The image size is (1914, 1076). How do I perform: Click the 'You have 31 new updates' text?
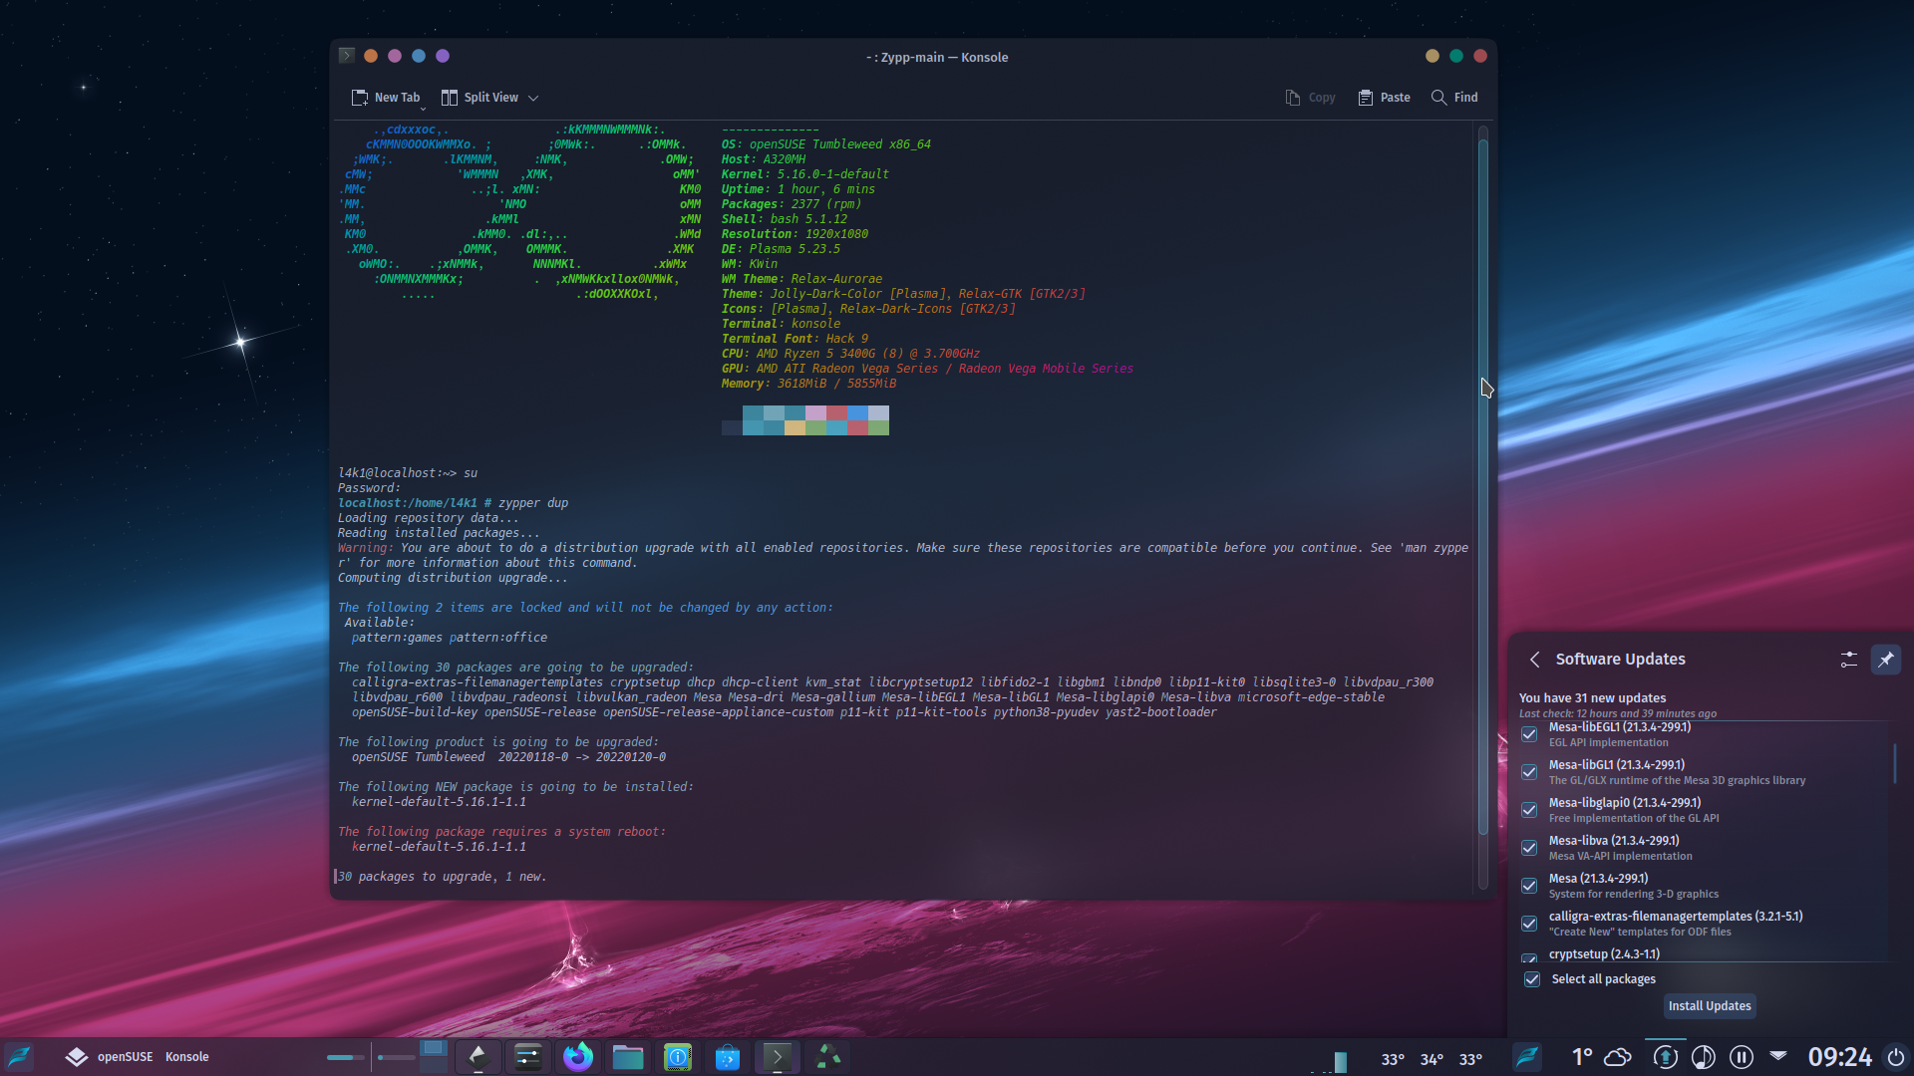pos(1592,698)
